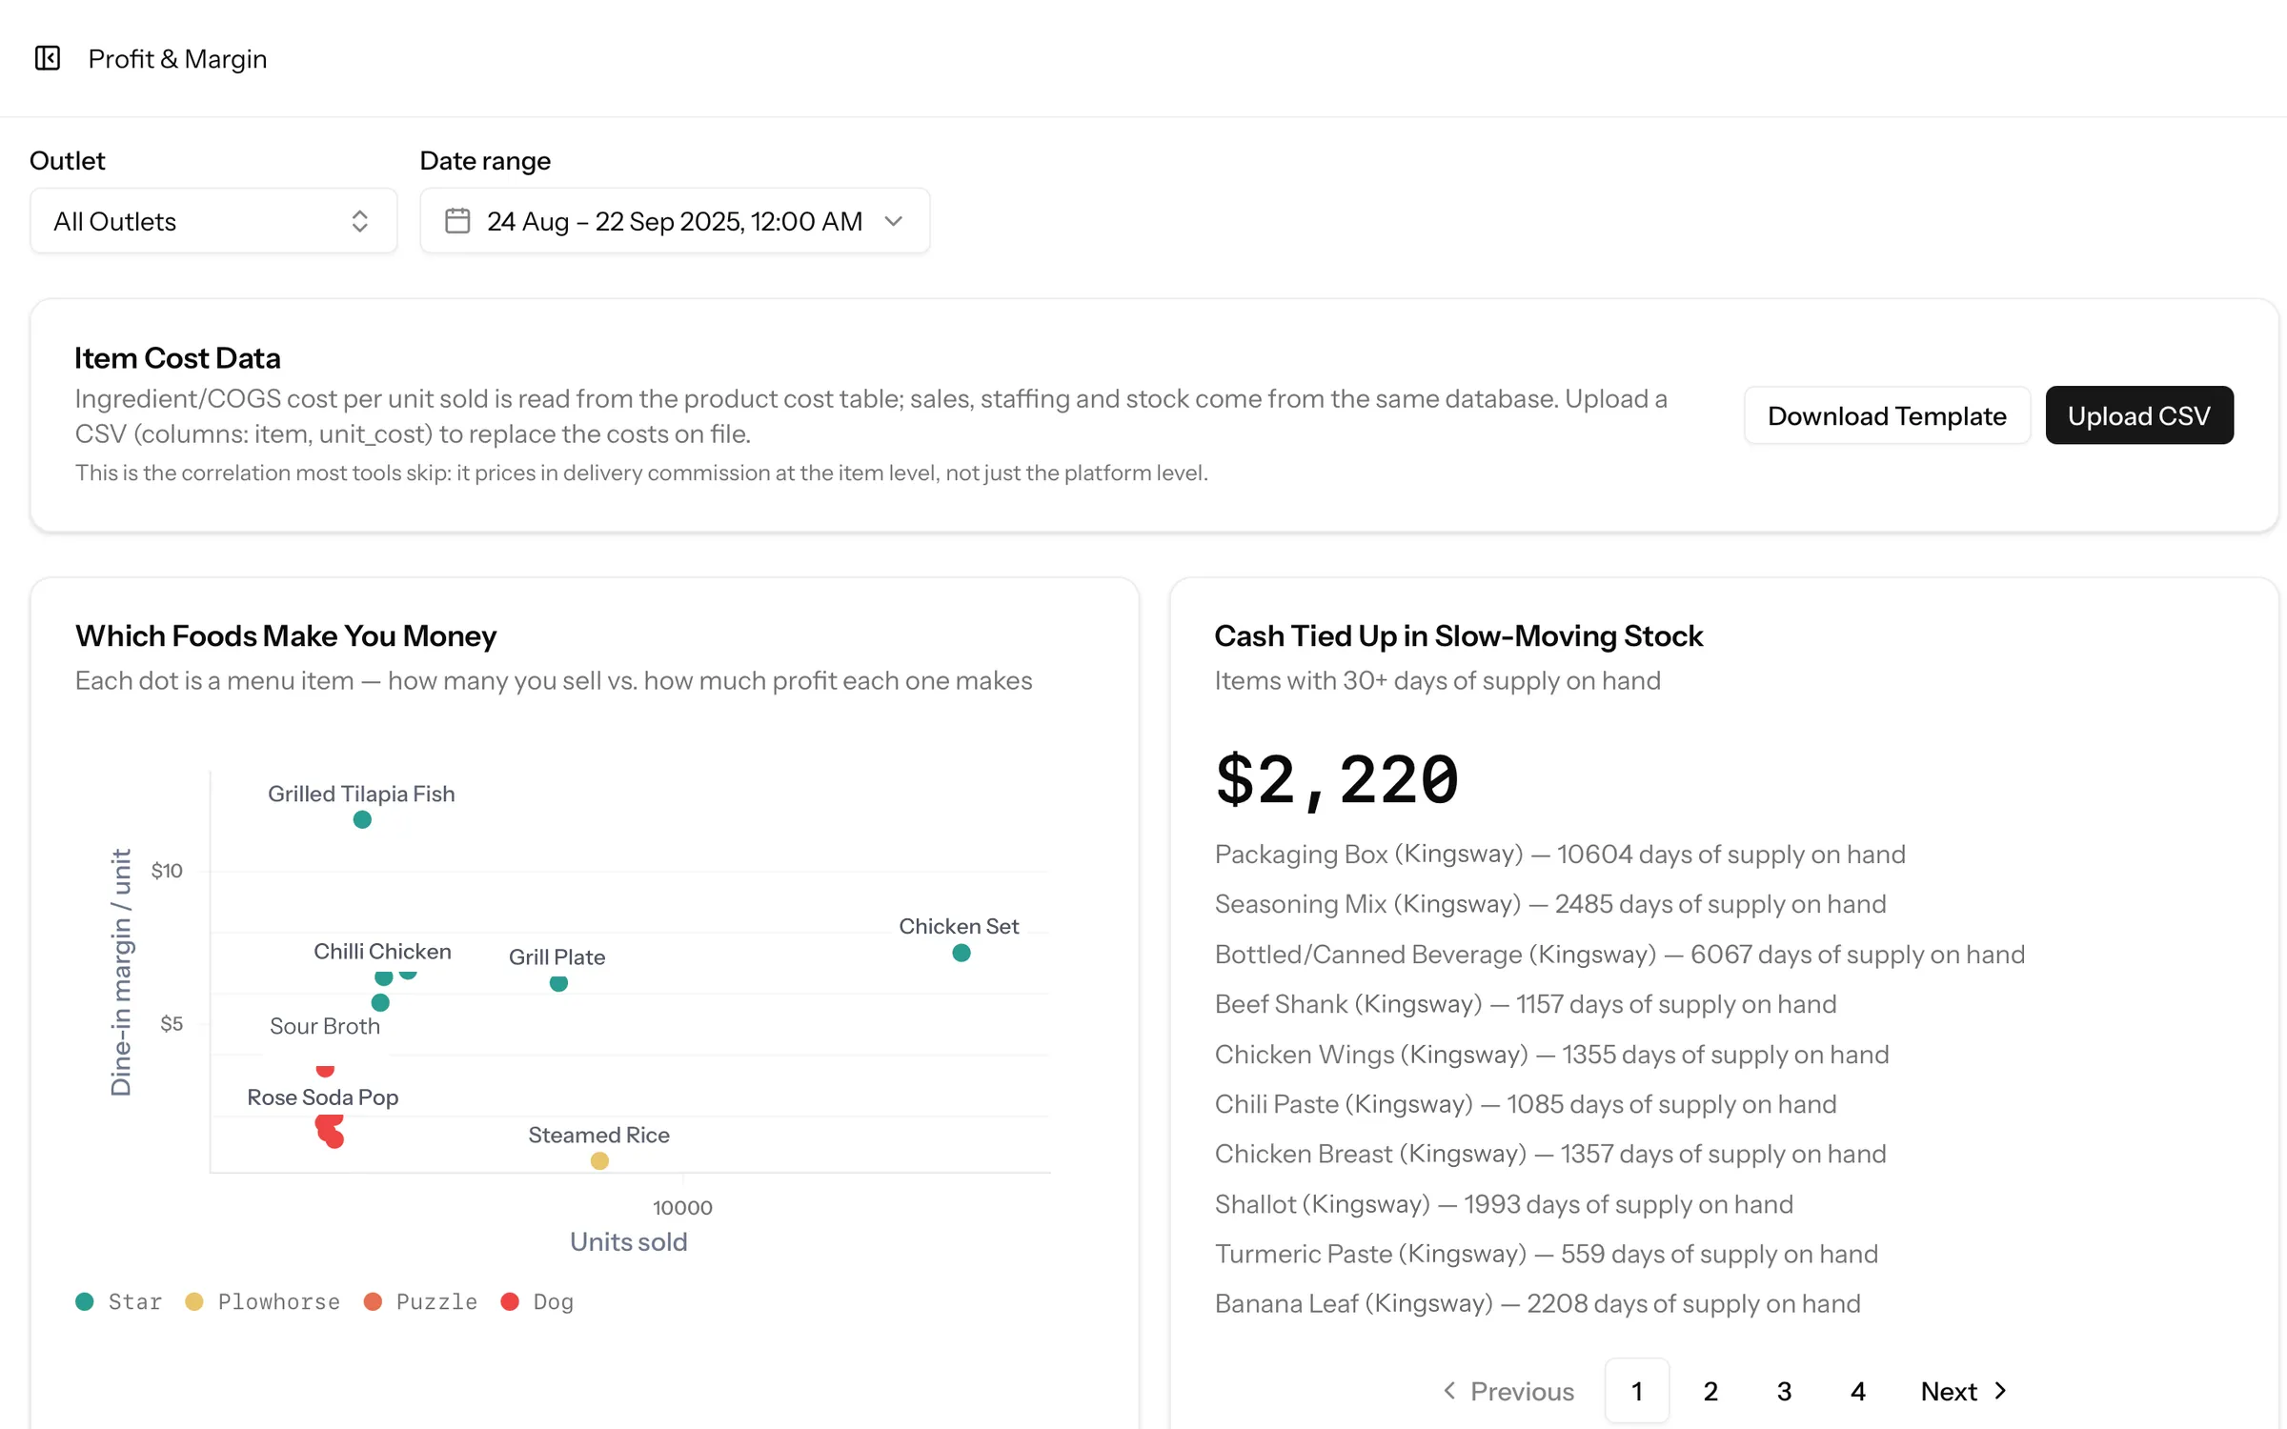Click the $2,220 total value
This screenshot has width=2287, height=1429.
1336,779
